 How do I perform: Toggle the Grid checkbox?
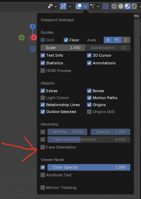[x=43, y=40]
